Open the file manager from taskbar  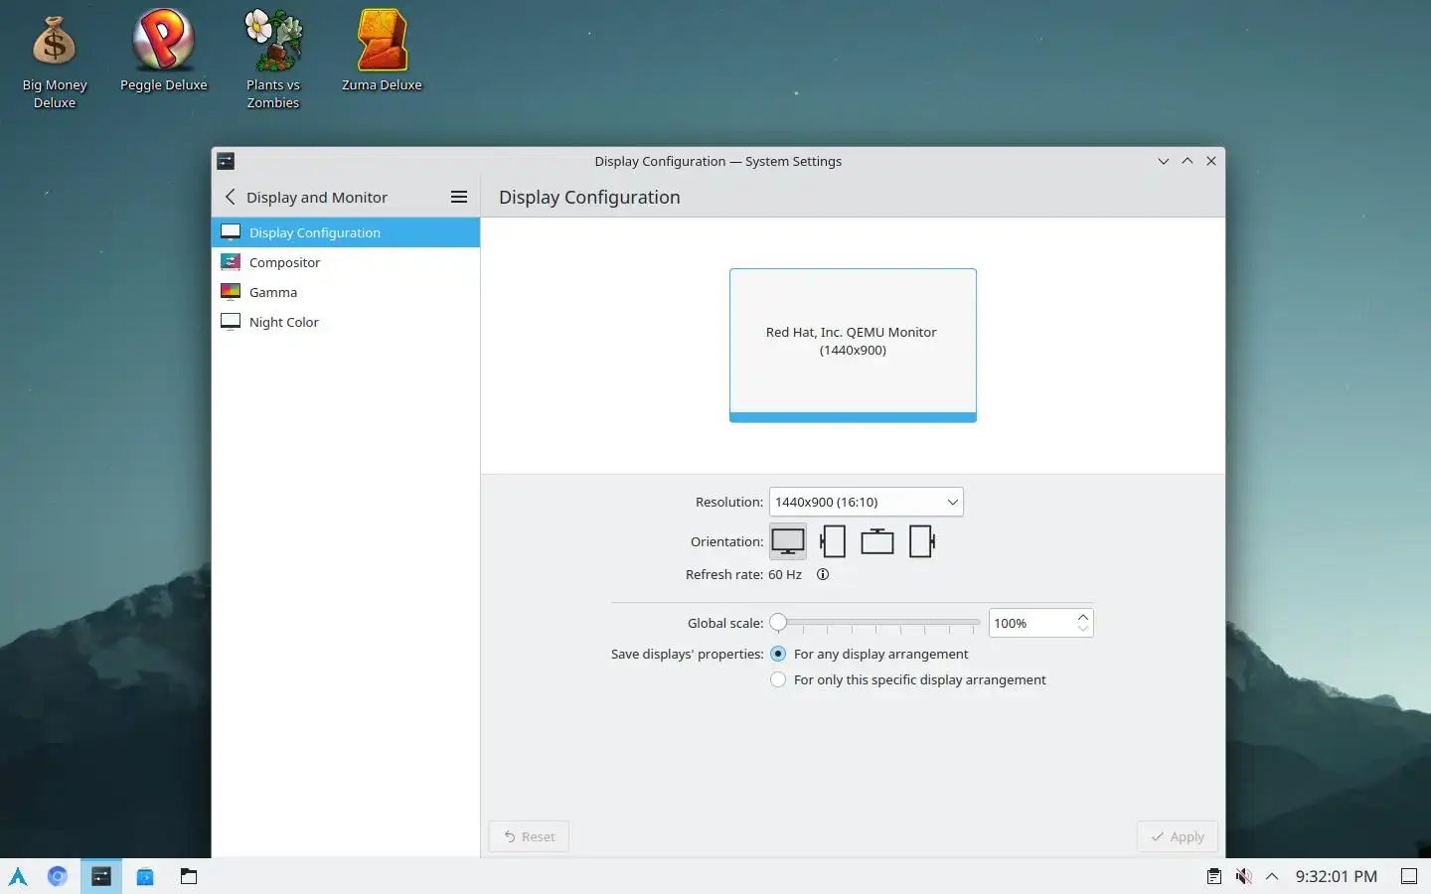(189, 876)
